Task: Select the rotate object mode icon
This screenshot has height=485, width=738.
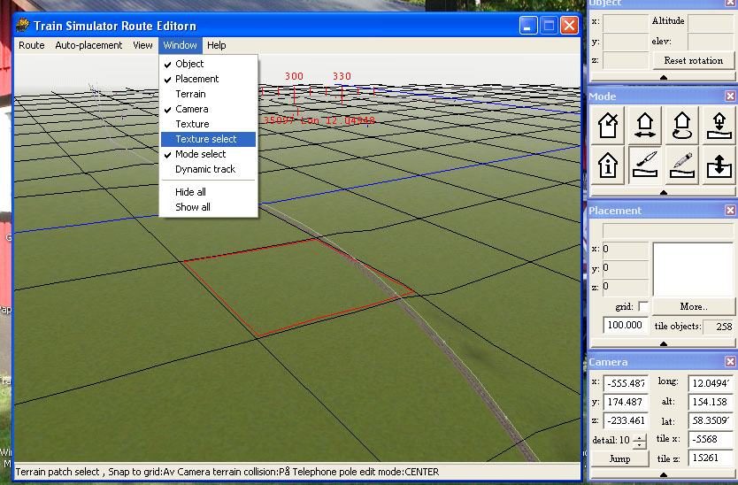Action: [x=681, y=126]
